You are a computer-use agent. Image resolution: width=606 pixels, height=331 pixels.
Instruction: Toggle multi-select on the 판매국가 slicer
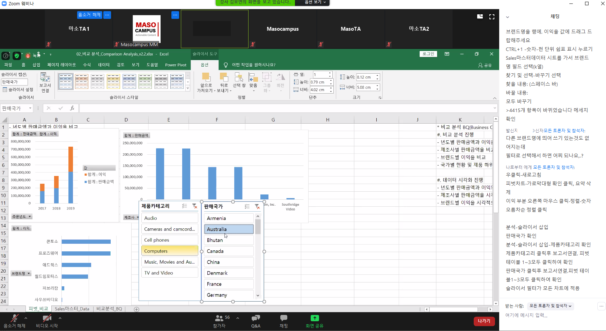(247, 207)
